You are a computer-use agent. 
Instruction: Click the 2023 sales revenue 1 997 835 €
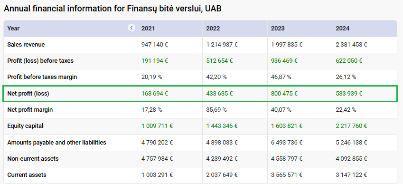pyautogui.click(x=287, y=45)
